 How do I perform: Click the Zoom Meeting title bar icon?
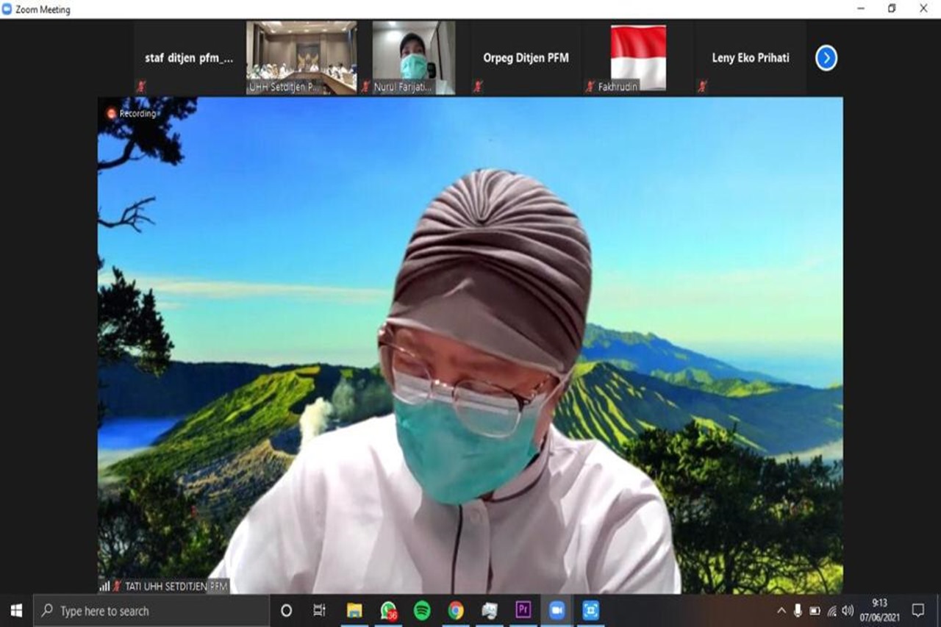[x=7, y=9]
